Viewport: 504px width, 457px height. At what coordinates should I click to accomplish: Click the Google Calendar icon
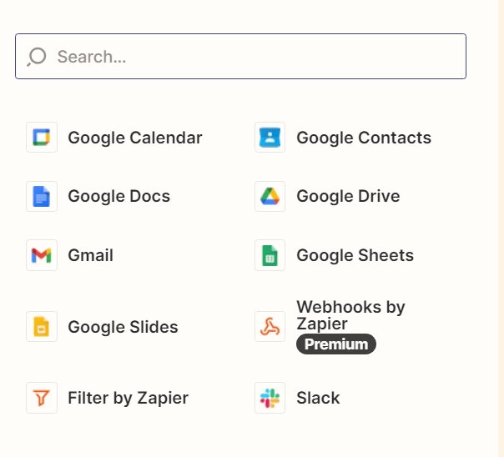click(x=42, y=137)
